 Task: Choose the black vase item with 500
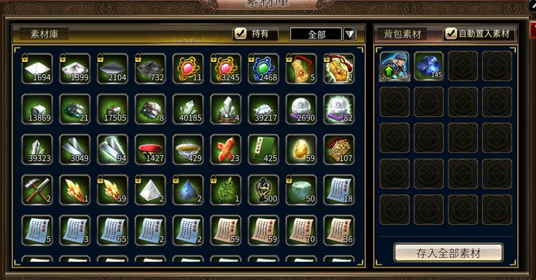[x=263, y=189]
